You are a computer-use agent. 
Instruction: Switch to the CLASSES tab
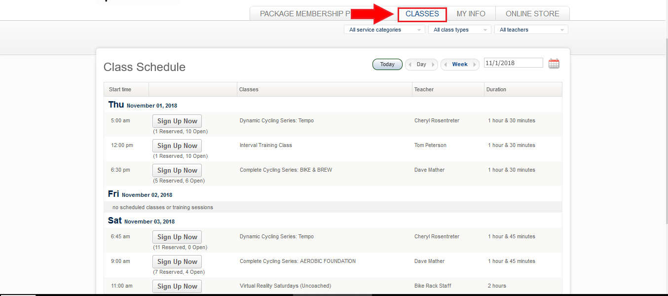coord(422,14)
